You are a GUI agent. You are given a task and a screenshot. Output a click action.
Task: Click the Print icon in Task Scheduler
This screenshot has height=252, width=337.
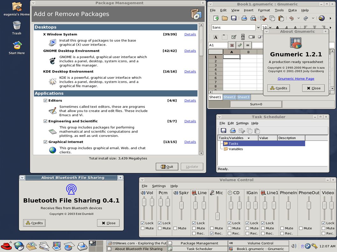(233, 131)
